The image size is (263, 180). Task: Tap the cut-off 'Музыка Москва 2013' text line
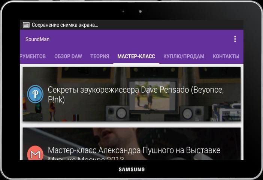[x=85, y=158]
